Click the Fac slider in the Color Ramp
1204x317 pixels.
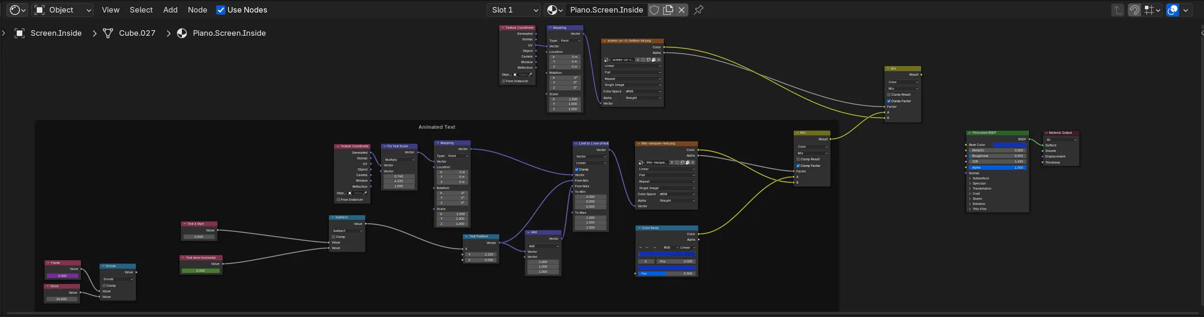click(667, 274)
